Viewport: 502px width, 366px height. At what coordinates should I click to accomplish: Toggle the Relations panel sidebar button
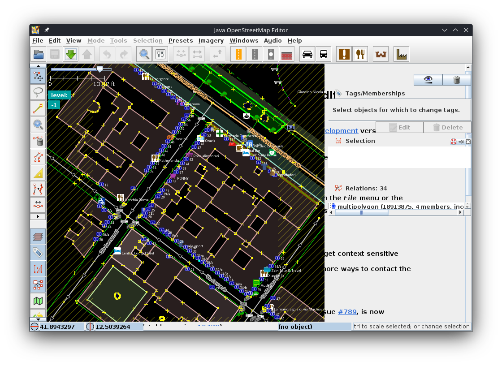38,284
